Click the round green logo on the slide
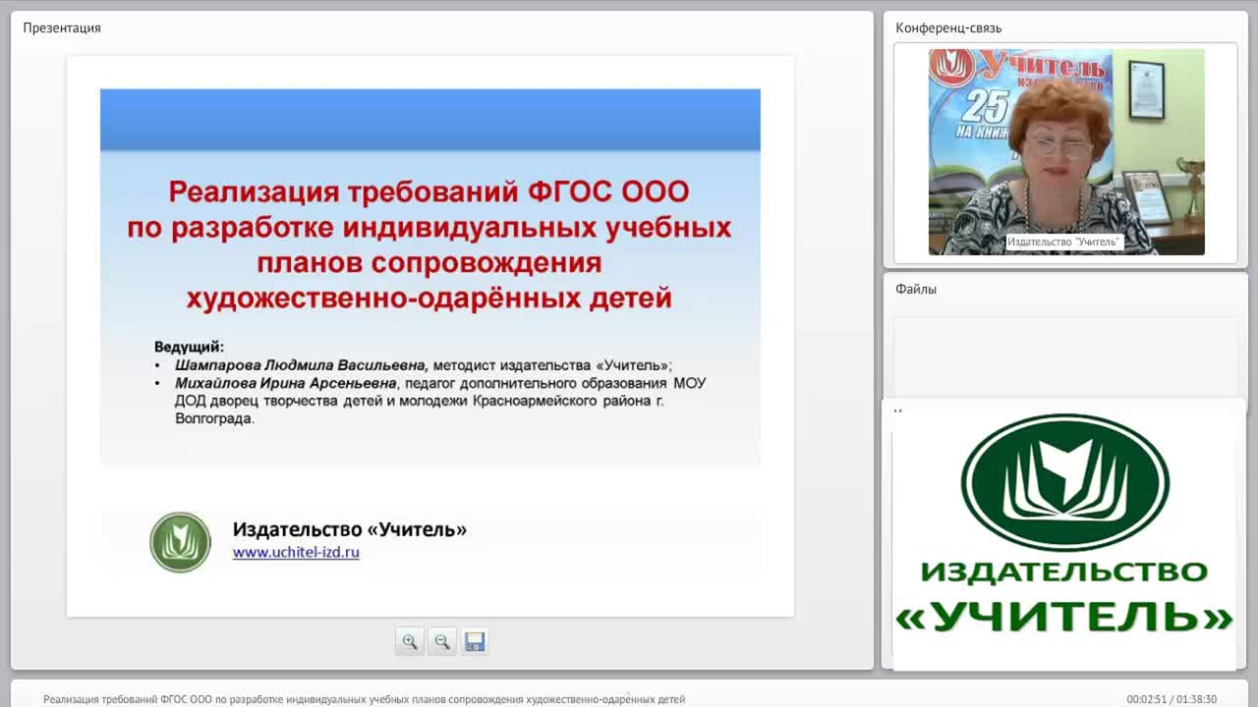The height and width of the screenshot is (707, 1258). pyautogui.click(x=180, y=542)
